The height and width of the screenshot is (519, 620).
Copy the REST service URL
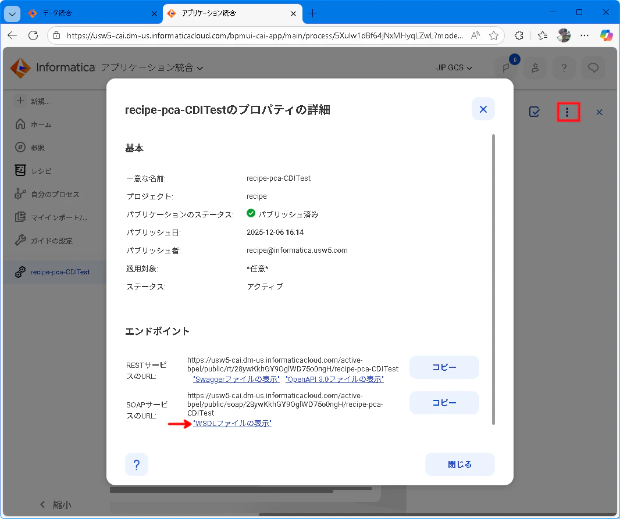[444, 367]
